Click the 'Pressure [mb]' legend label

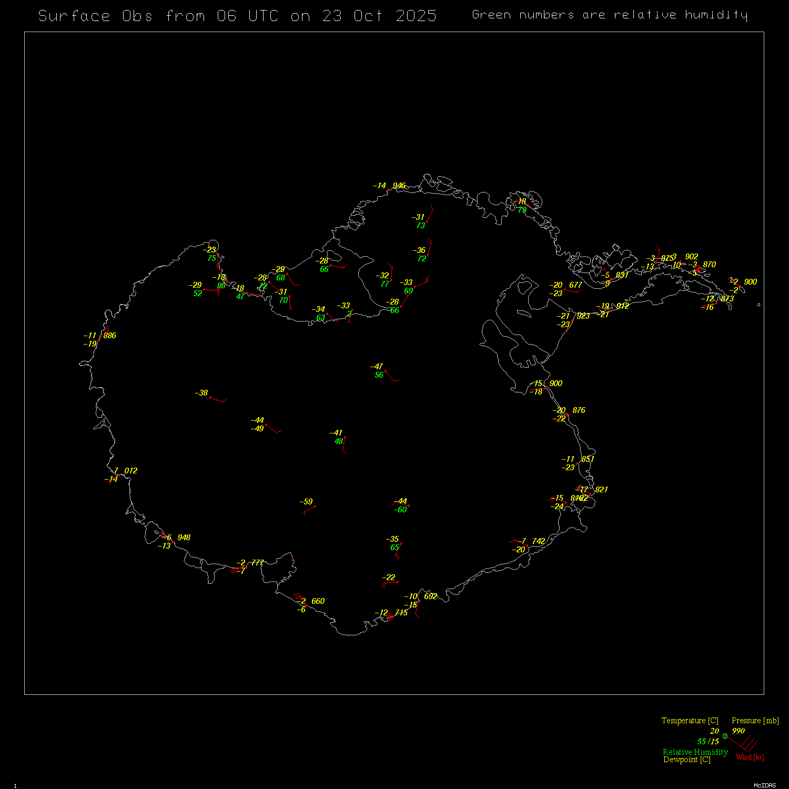(x=755, y=721)
